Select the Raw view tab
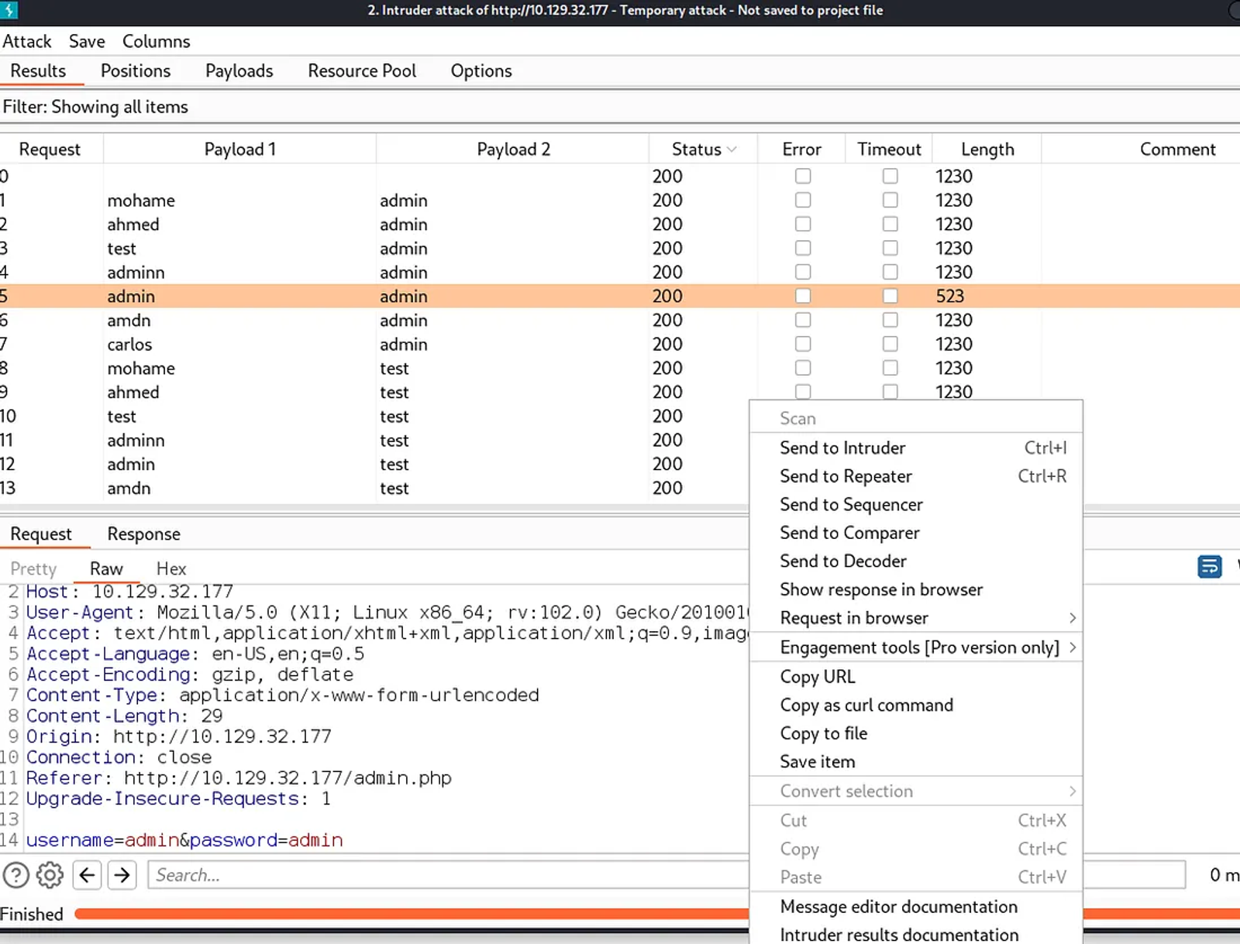The height and width of the screenshot is (944, 1240). pos(106,568)
